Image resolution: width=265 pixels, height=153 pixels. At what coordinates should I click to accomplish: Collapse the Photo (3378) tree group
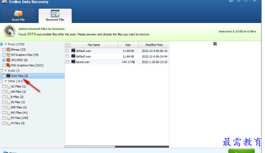[x=6, y=44]
